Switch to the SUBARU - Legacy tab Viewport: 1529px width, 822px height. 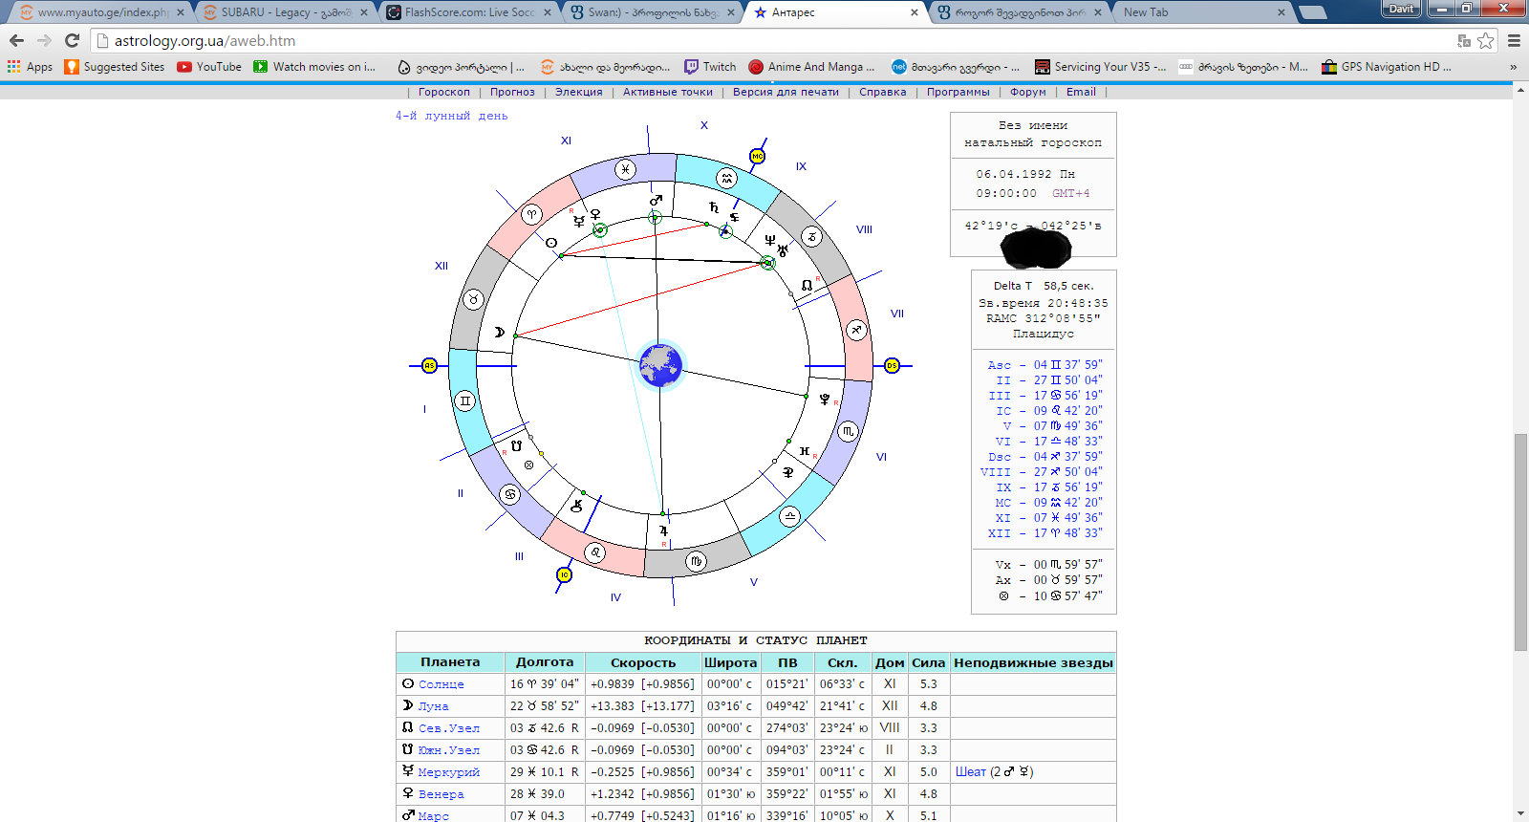click(x=284, y=12)
